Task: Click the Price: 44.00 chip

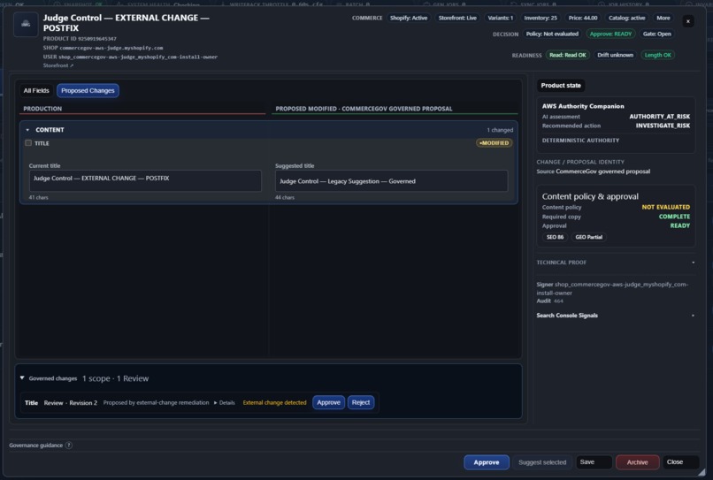Action: 582,19
